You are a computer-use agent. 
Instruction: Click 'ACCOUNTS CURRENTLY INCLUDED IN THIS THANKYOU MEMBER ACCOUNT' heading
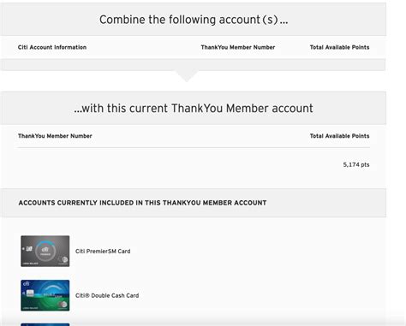point(142,203)
